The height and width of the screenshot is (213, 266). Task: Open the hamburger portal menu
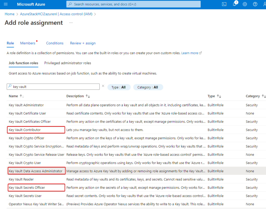tap(6, 4)
